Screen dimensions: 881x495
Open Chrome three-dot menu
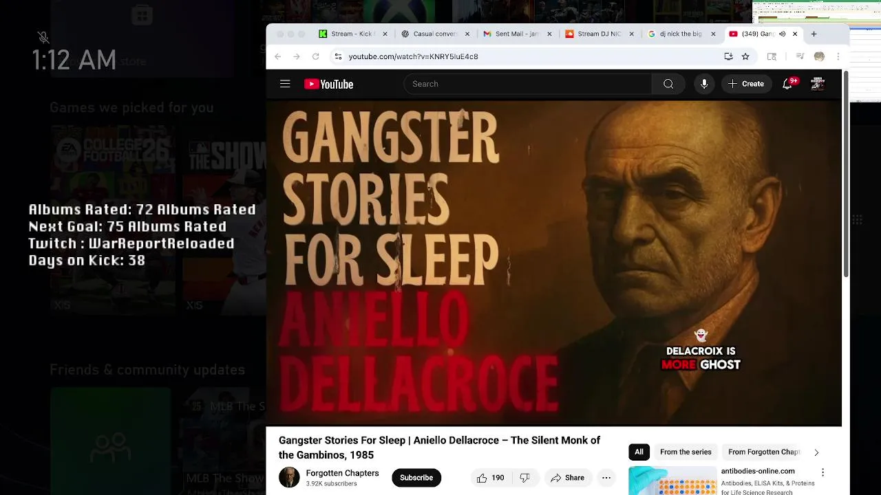[838, 56]
